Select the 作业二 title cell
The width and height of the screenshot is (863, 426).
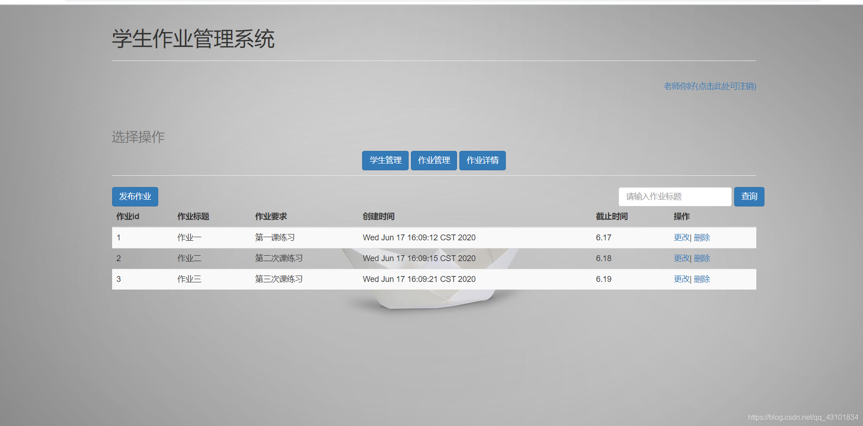(189, 258)
